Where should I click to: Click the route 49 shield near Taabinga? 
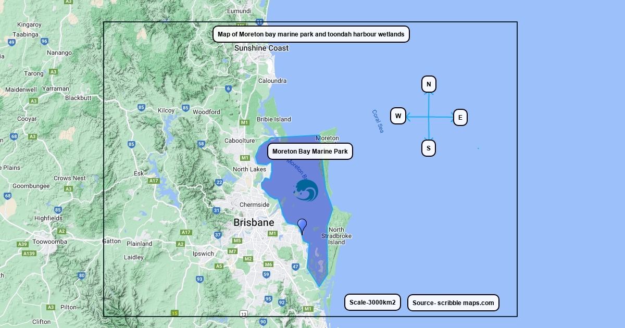[11, 43]
